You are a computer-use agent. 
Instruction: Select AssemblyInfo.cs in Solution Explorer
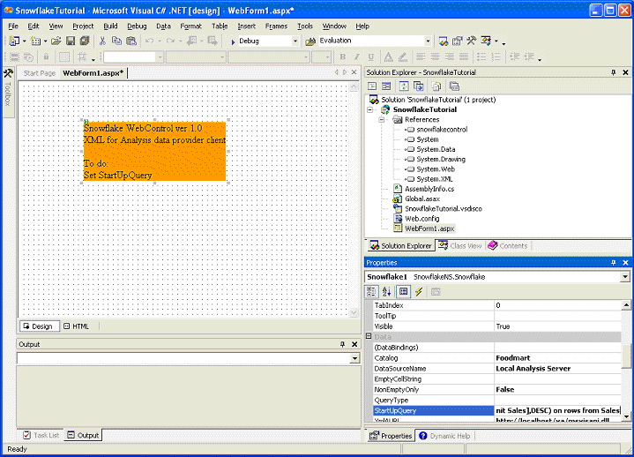point(429,190)
